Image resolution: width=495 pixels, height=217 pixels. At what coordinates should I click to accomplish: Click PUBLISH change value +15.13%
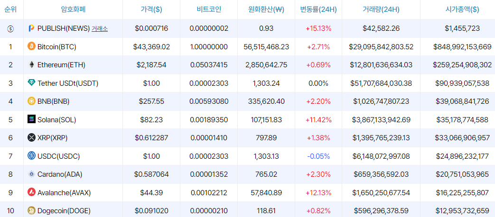pos(318,28)
